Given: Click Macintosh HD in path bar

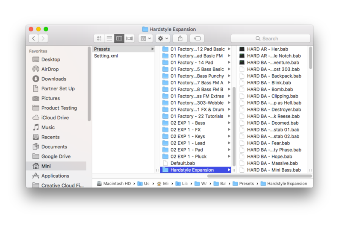Looking at the screenshot, I should coord(114,184).
